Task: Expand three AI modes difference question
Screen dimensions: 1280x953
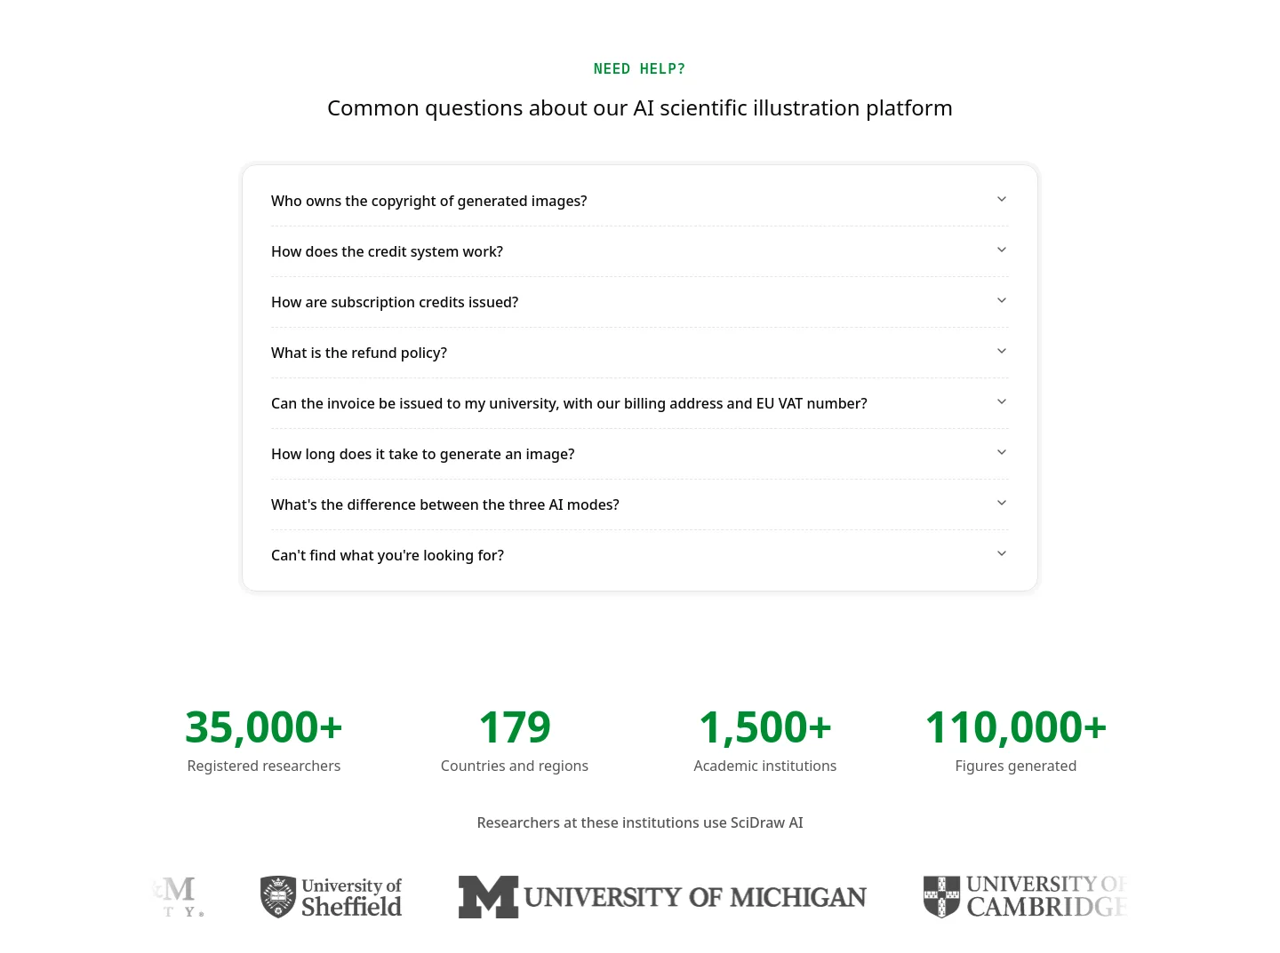Action: click(639, 504)
